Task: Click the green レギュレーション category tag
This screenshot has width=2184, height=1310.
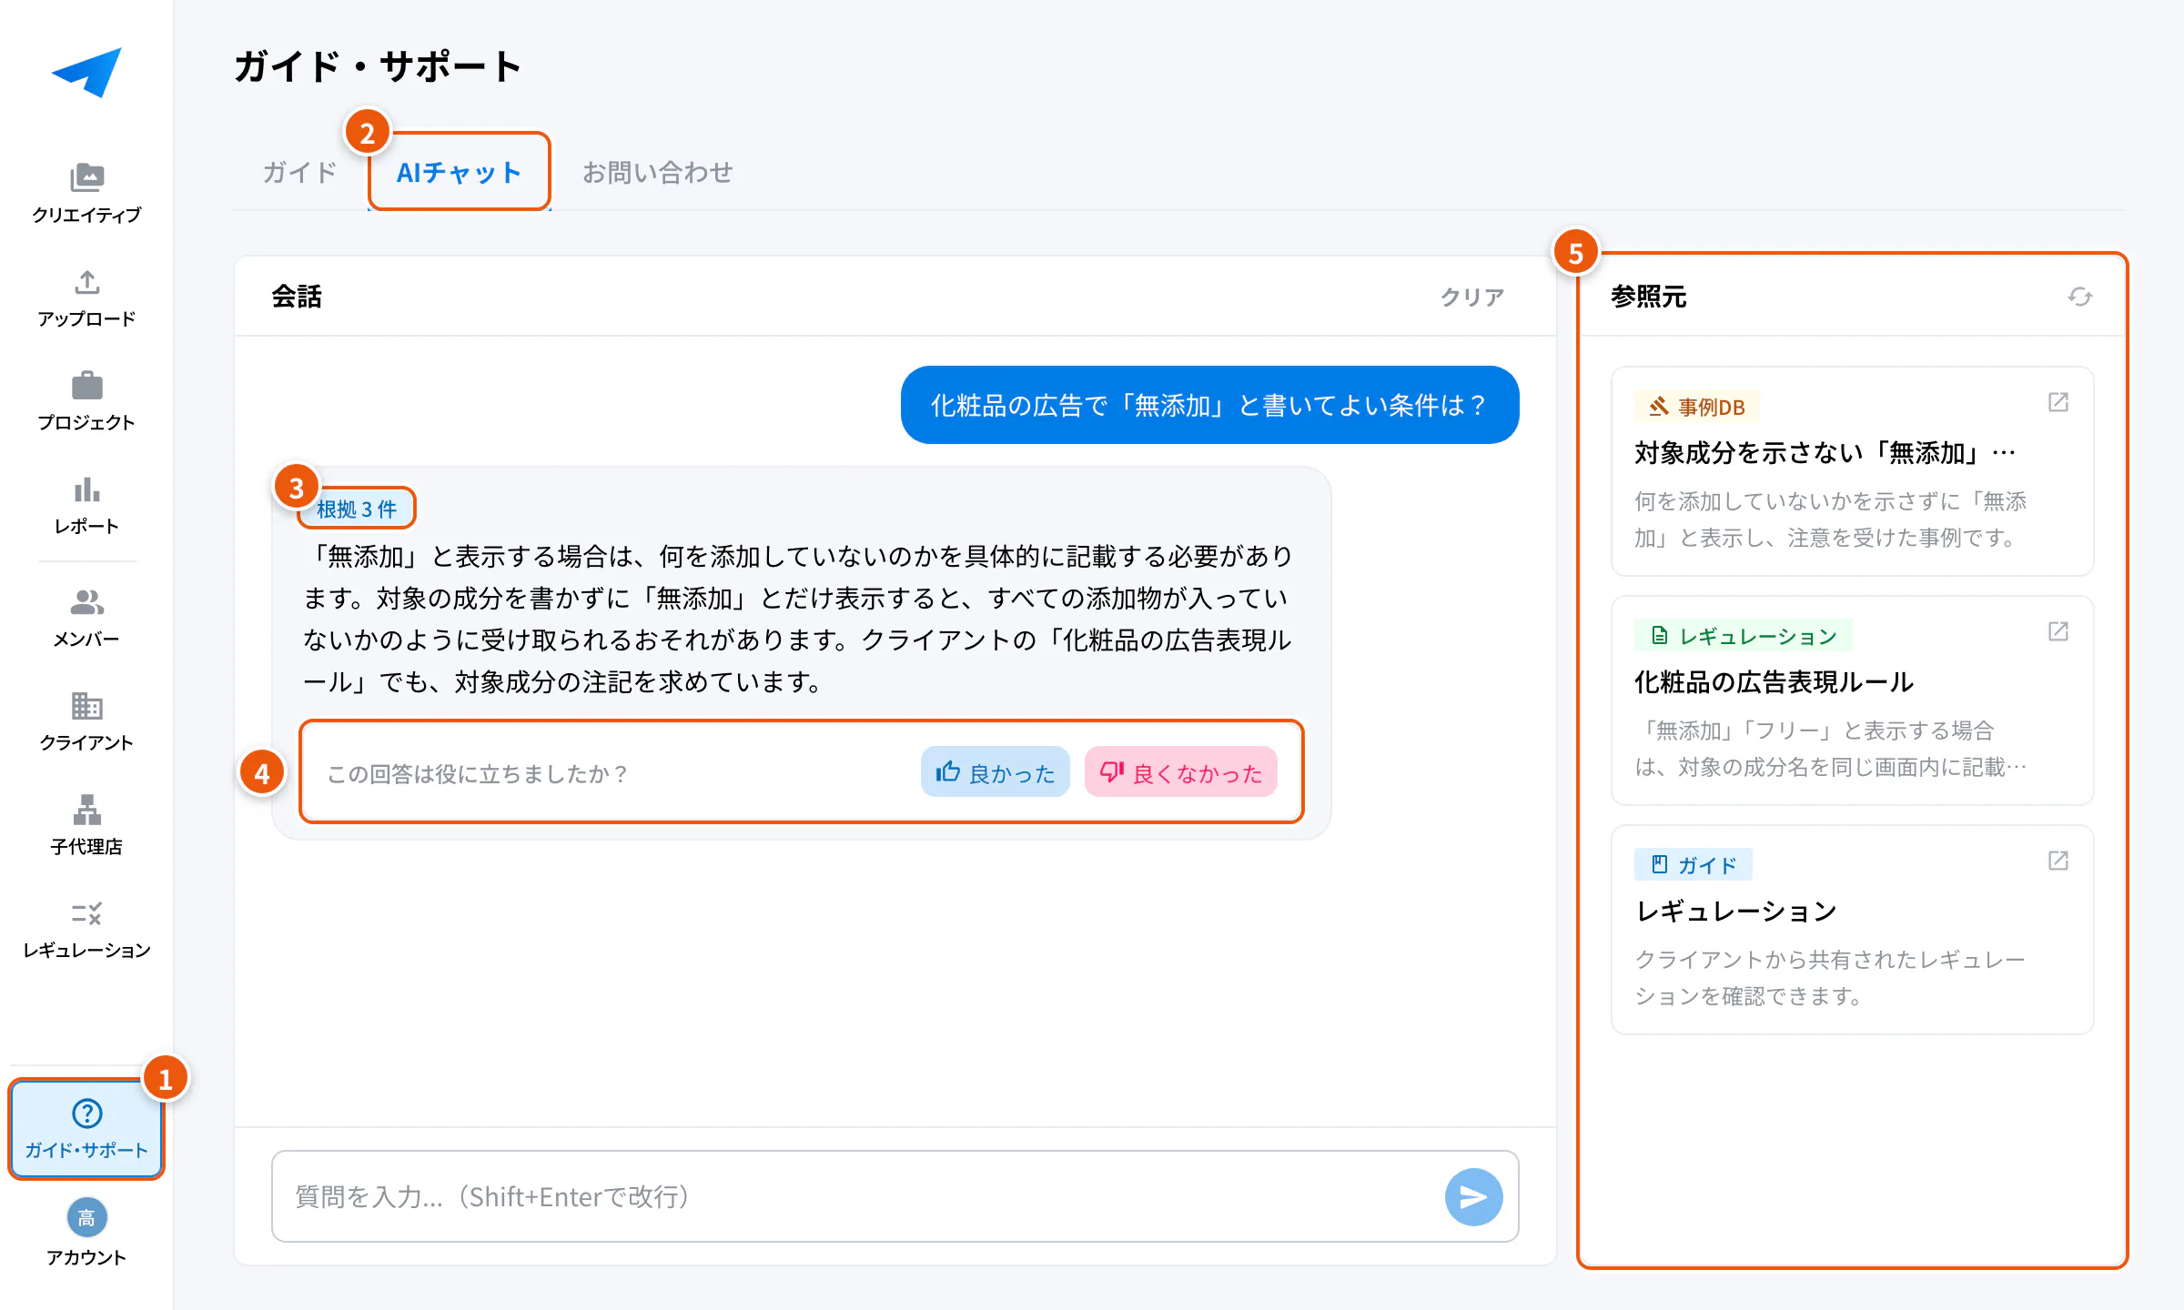Action: 1744,636
